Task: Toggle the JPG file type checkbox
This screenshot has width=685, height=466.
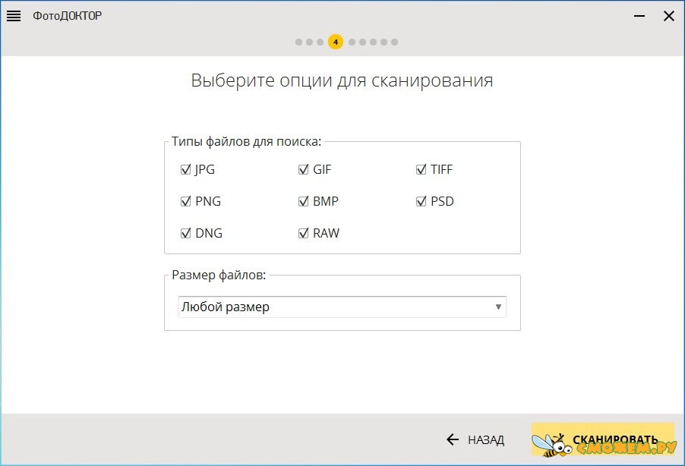Action: pos(185,169)
